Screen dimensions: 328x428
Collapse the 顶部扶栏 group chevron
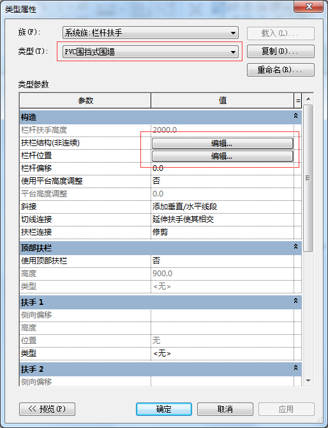[295, 247]
